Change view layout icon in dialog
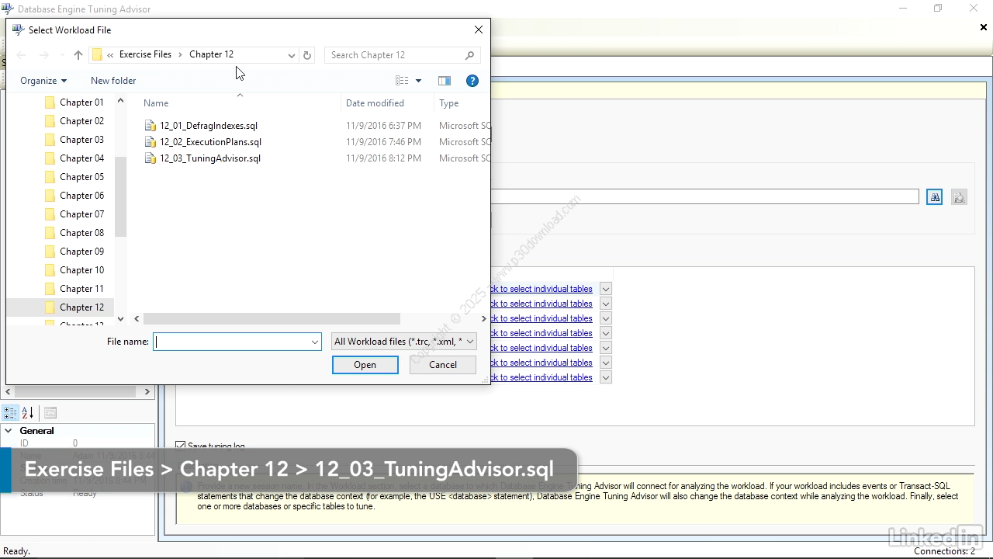The width and height of the screenshot is (993, 559). point(402,81)
